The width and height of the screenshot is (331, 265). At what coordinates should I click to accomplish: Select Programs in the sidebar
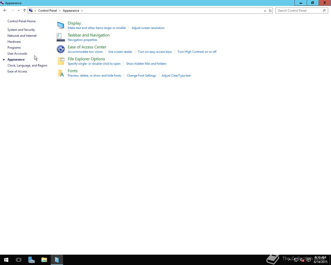tap(14, 48)
